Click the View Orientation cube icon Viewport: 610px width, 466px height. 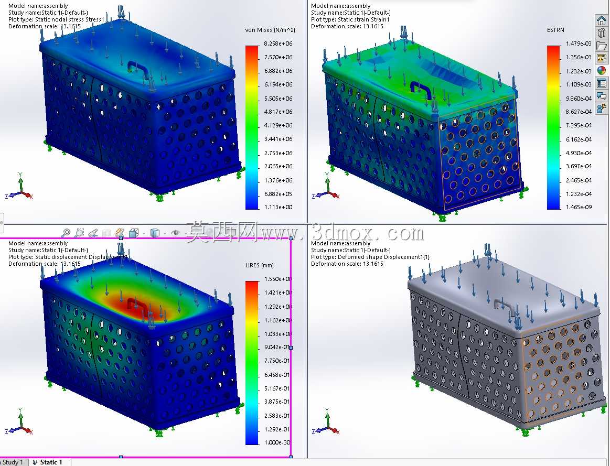(x=133, y=233)
